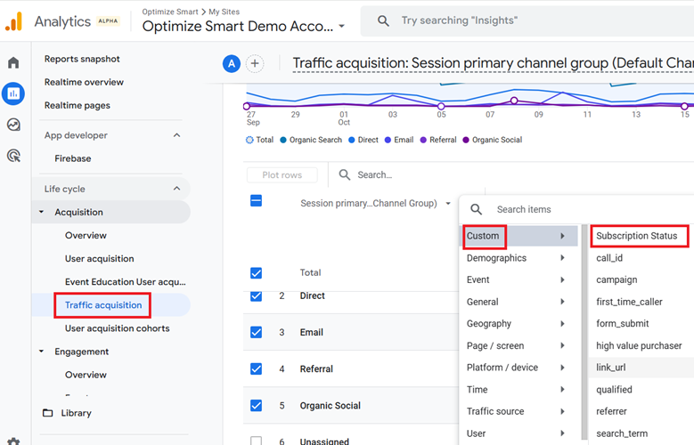This screenshot has height=445, width=694.
Task: Click the Google Analytics logo
Action: pos(13,21)
